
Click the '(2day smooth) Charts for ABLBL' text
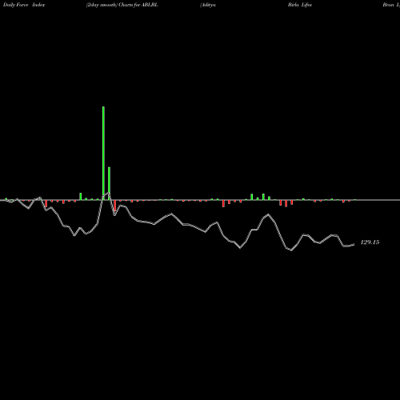122,5
